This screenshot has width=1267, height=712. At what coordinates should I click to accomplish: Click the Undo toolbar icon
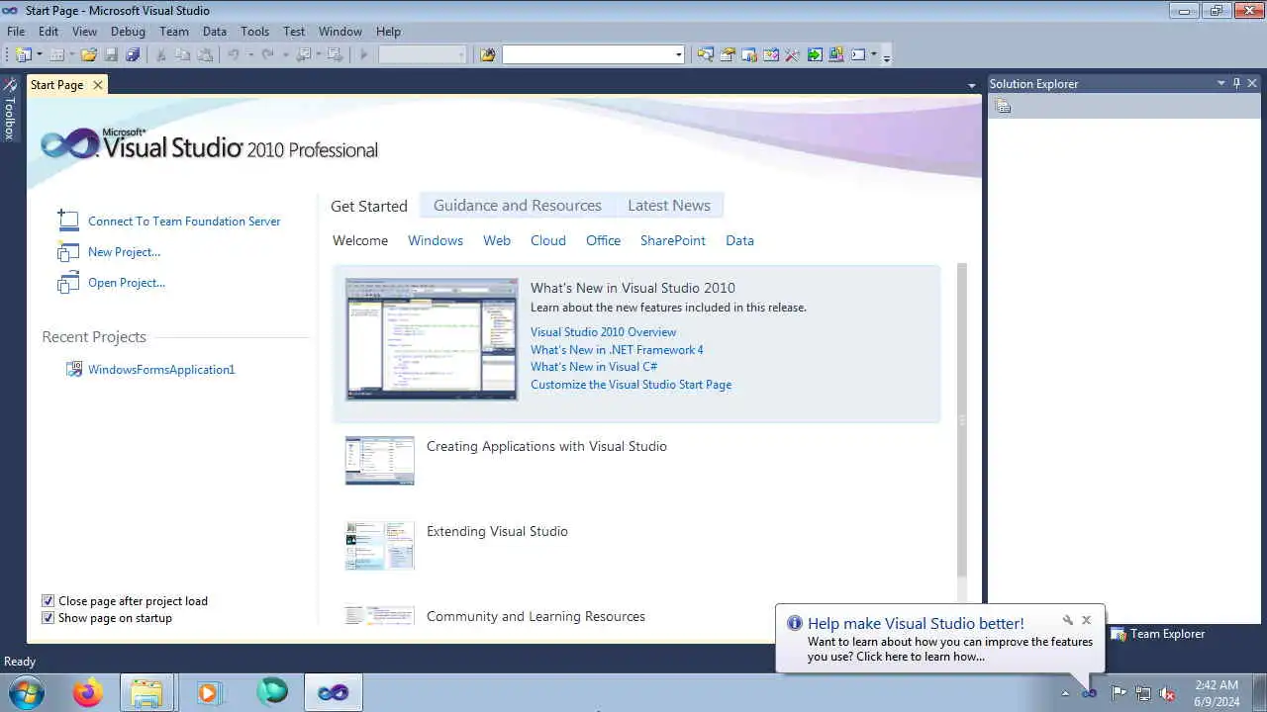[x=235, y=55]
